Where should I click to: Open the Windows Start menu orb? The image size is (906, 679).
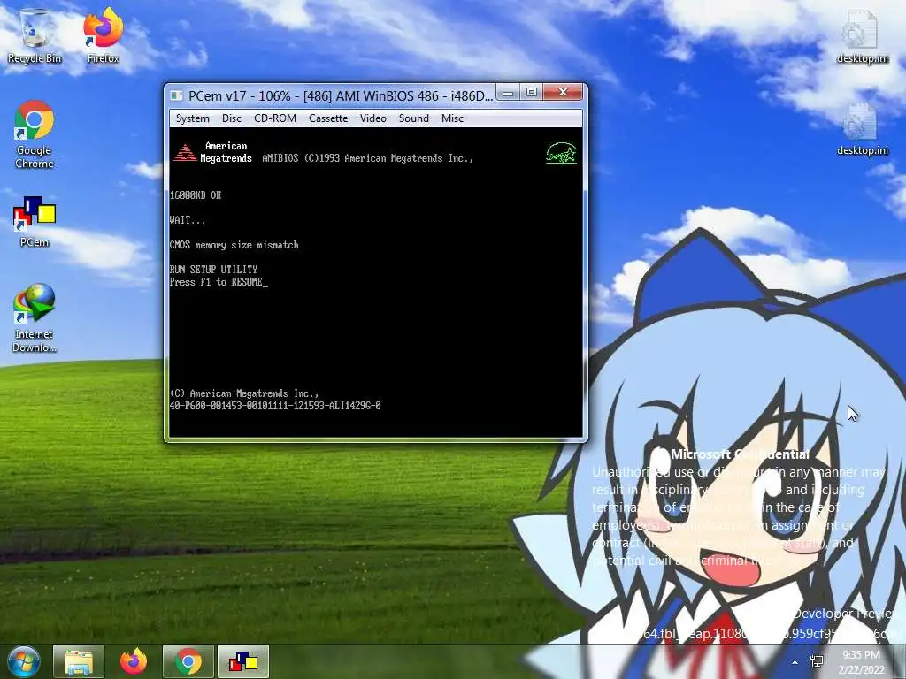tap(23, 661)
